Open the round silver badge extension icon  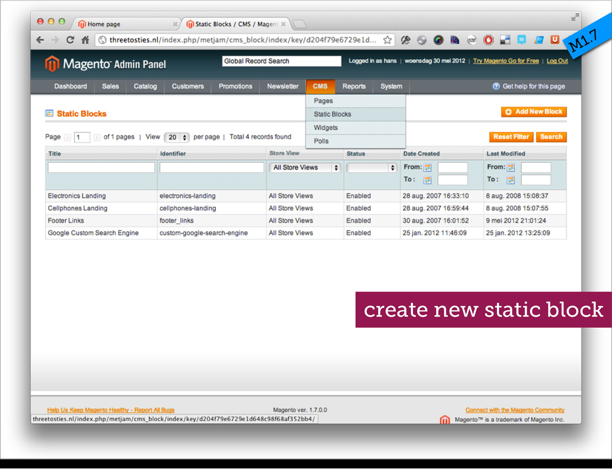pos(472,40)
